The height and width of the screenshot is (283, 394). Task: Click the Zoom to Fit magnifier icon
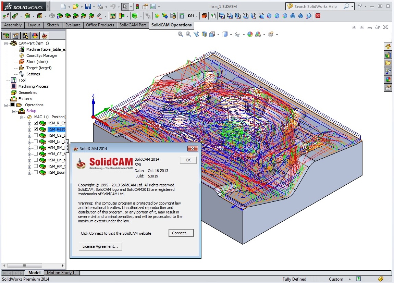click(x=181, y=34)
